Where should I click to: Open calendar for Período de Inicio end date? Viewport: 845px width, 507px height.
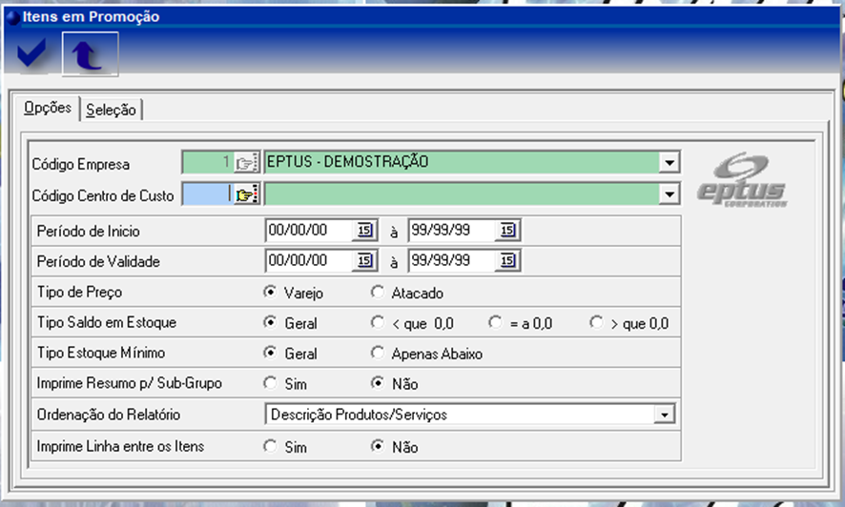click(x=507, y=231)
